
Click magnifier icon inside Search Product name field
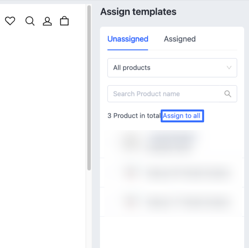(228, 94)
